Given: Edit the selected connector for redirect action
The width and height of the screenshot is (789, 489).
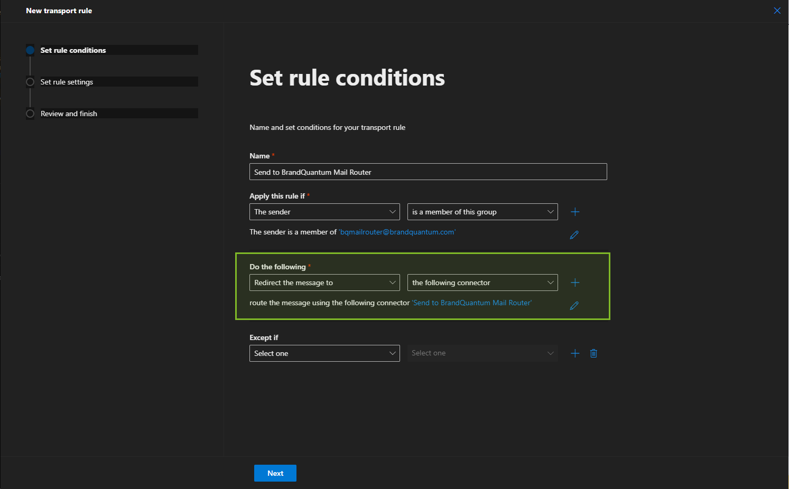Looking at the screenshot, I should click(x=574, y=306).
